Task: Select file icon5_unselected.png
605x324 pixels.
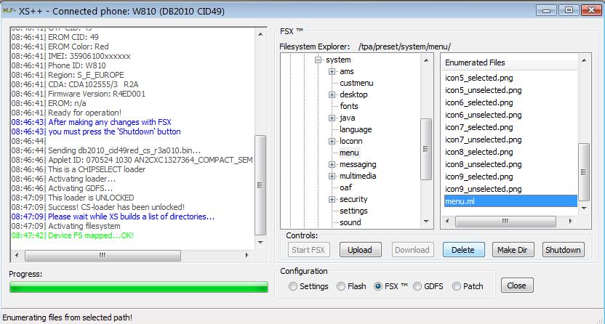Action: [x=483, y=90]
